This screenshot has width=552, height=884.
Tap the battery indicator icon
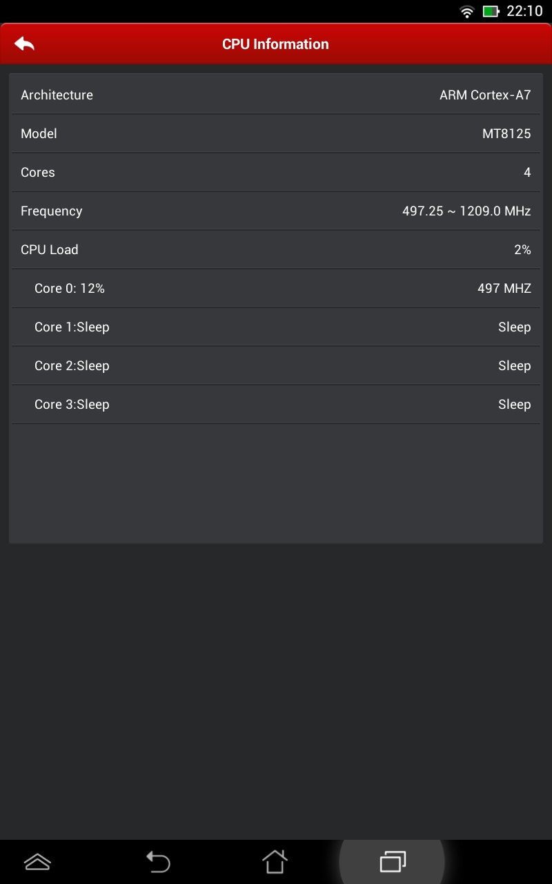tap(491, 11)
